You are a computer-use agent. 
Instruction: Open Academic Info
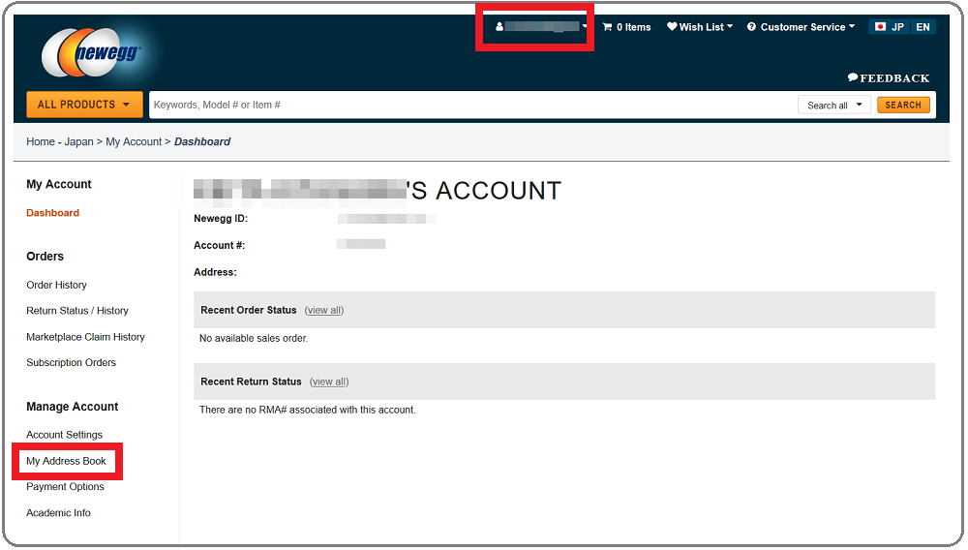click(58, 513)
